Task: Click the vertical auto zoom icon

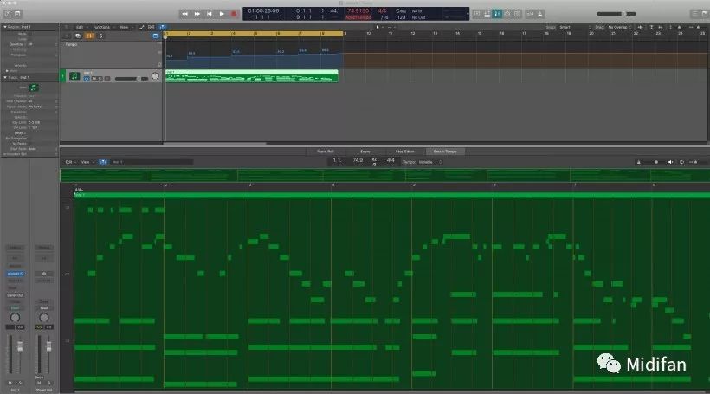Action: coord(651,27)
